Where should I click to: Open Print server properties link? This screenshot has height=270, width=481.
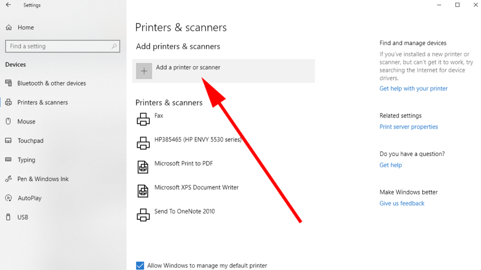click(x=409, y=127)
